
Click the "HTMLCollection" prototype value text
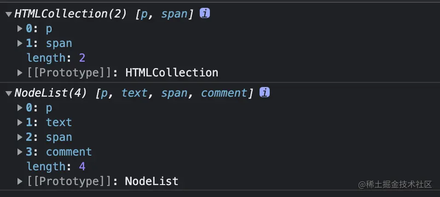pyautogui.click(x=172, y=73)
